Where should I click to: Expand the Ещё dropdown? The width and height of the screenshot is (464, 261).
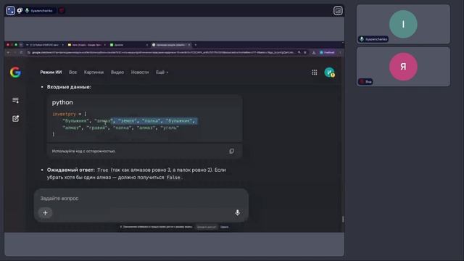pos(162,72)
